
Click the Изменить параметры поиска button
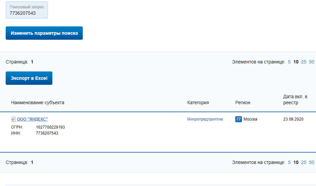tap(44, 33)
